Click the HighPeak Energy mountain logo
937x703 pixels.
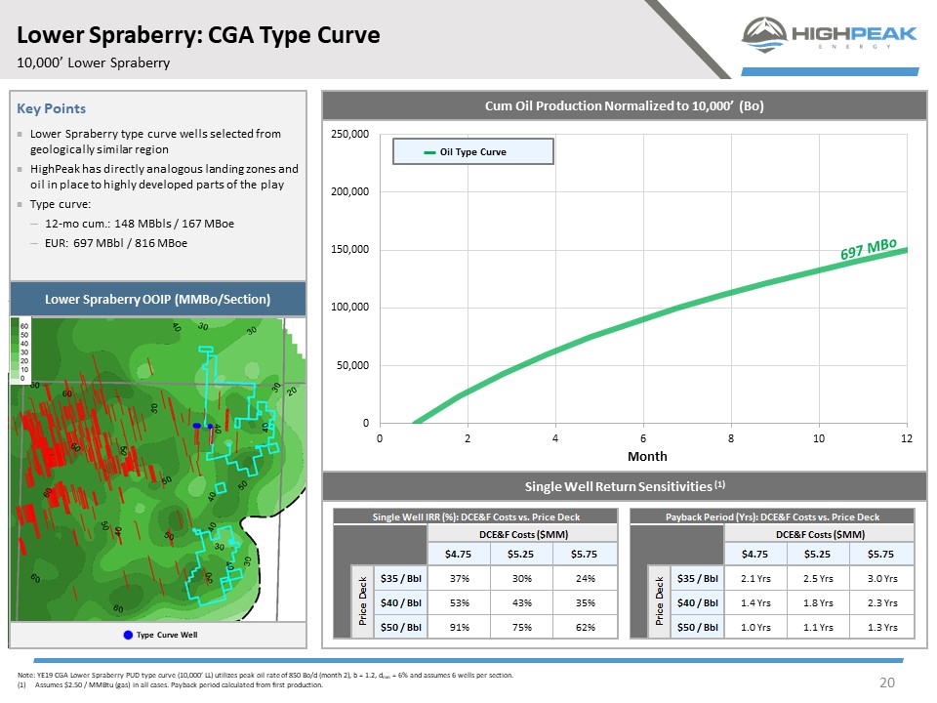click(x=765, y=33)
